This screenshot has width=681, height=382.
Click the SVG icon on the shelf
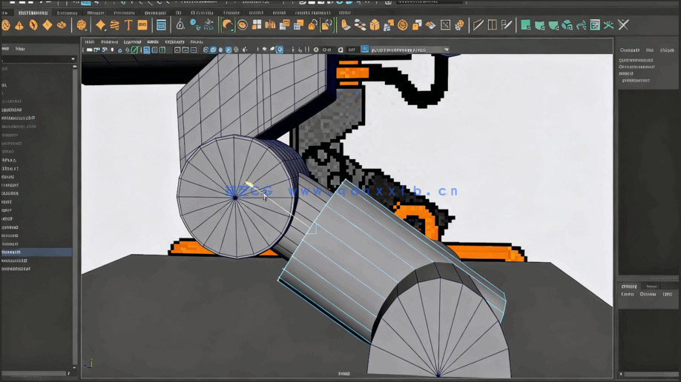point(142,25)
